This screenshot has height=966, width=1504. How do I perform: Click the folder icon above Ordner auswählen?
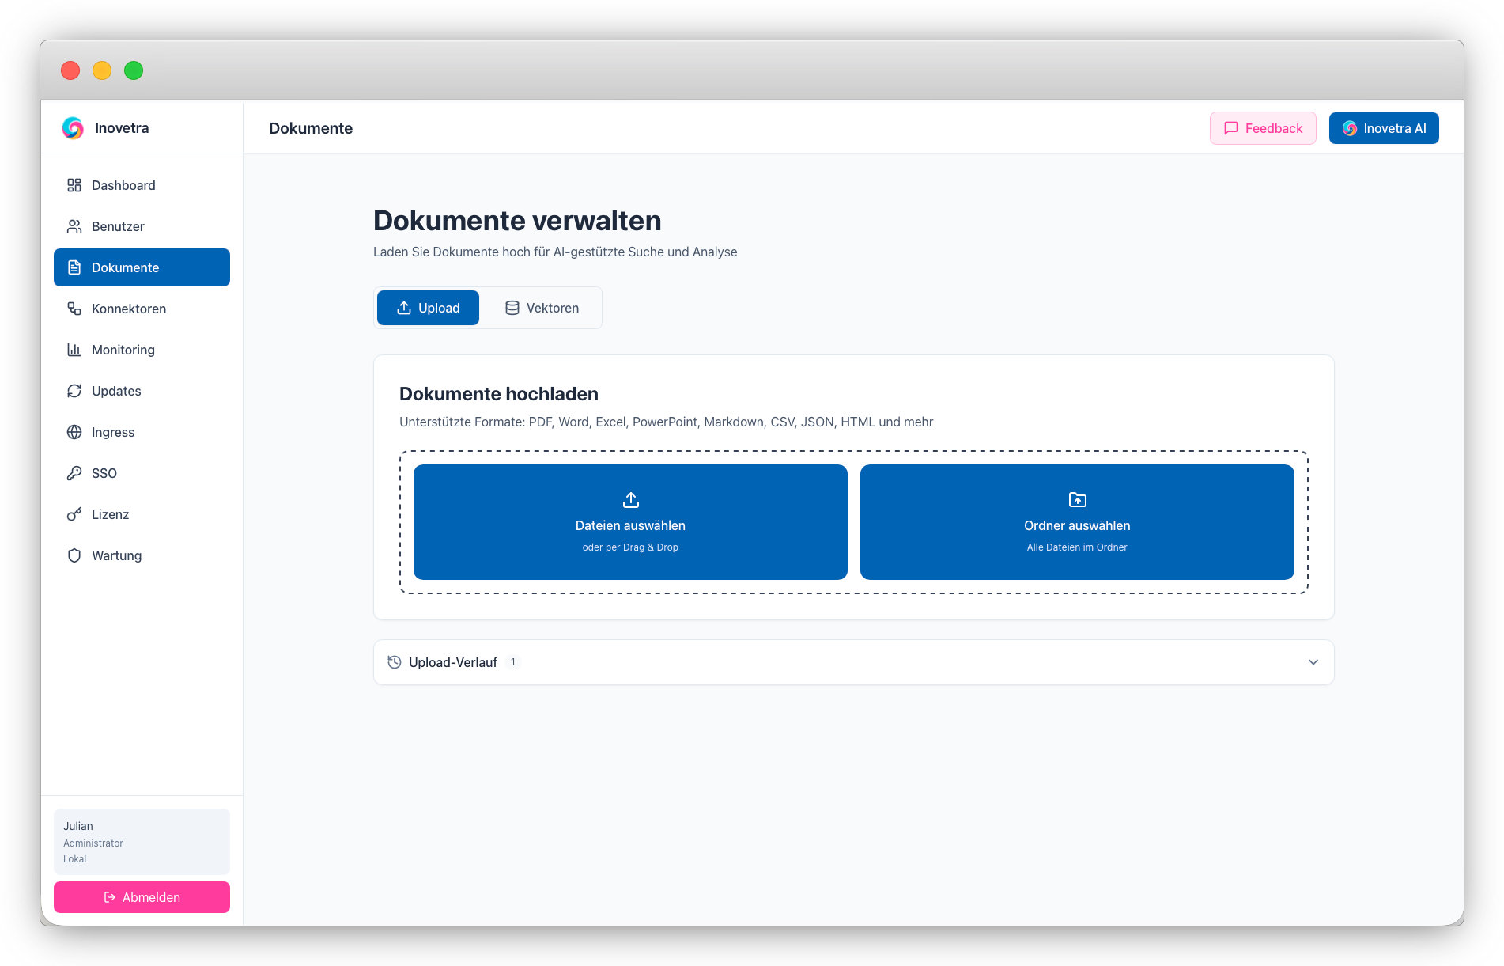pos(1078,500)
